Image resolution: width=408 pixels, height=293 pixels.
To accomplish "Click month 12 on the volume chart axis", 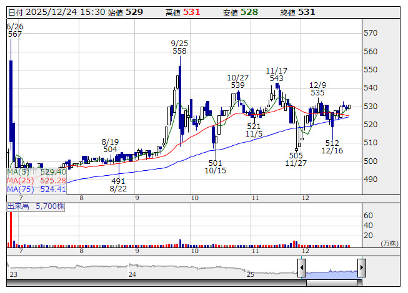I will pos(306,251).
